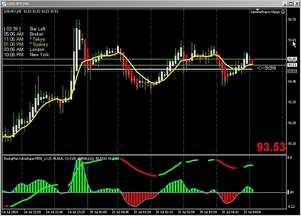Viewport: 301px width, 216px height.
Task: Click the '[ 03:39 ]' countdown label
Action: [12, 29]
